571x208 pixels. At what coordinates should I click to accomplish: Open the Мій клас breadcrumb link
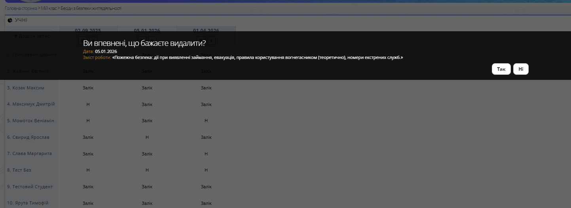(x=49, y=8)
